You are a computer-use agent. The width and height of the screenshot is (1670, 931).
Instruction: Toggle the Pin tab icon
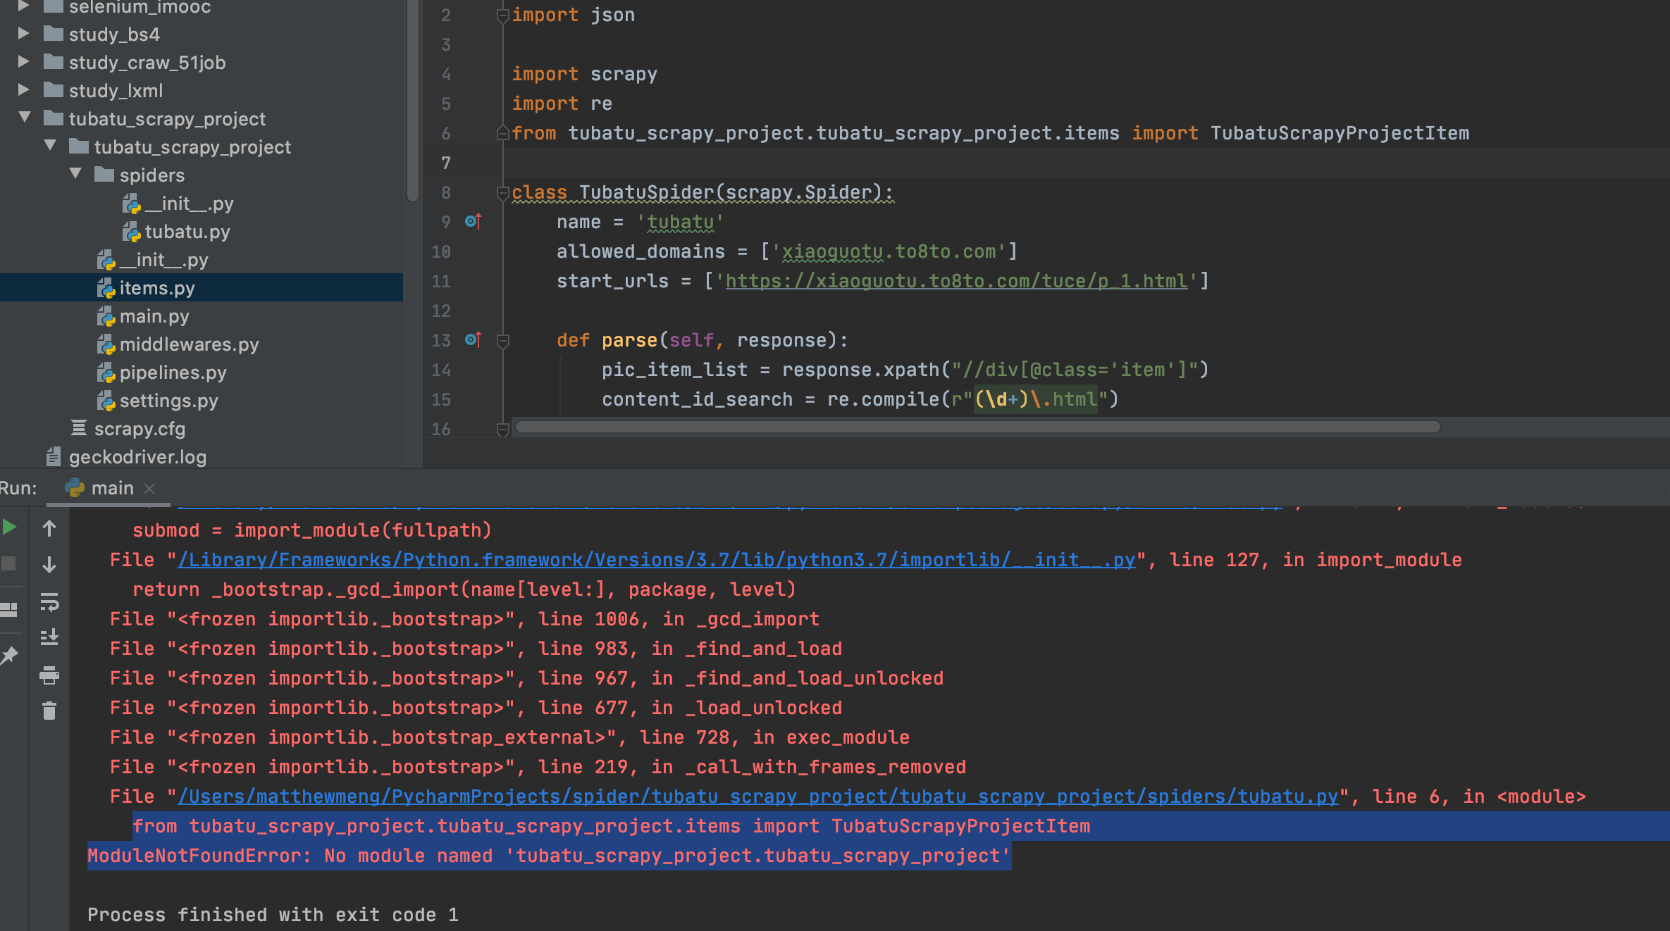click(x=8, y=655)
